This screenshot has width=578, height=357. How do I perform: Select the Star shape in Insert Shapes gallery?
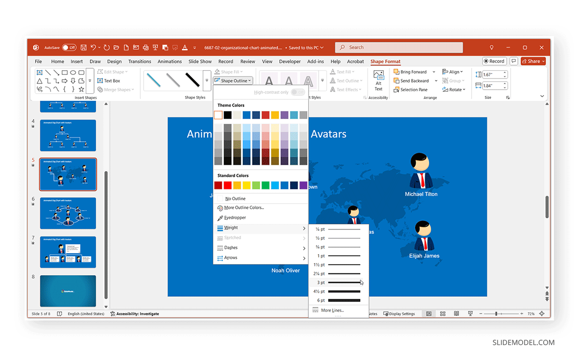tap(81, 88)
